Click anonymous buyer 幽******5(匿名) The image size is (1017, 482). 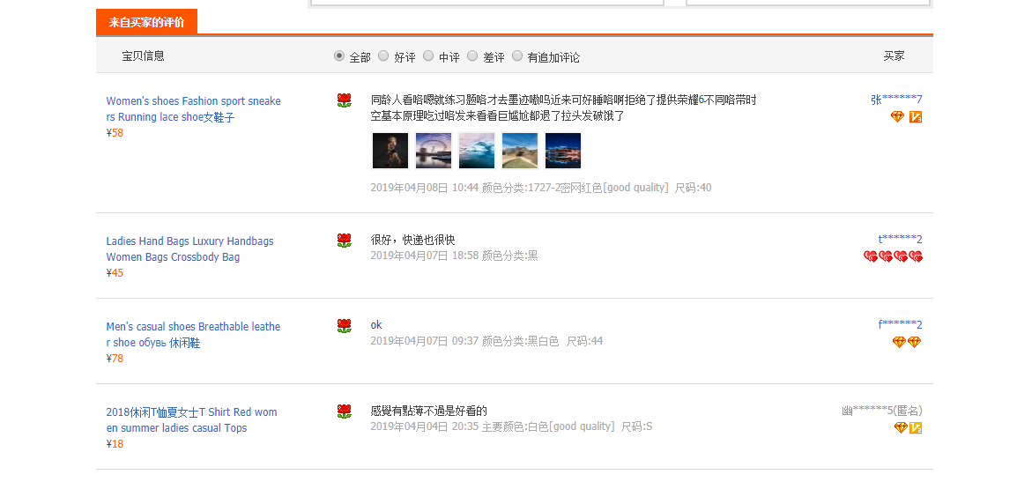[x=882, y=411]
